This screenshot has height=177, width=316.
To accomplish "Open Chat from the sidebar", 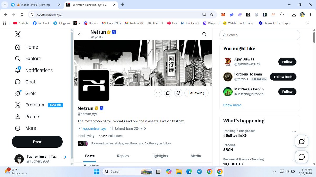I will (25, 82).
